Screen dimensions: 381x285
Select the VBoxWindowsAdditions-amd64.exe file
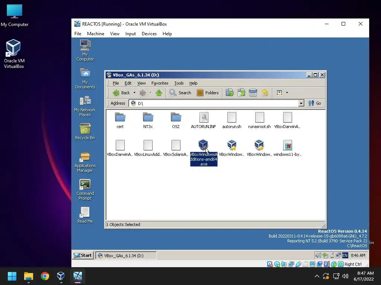tap(204, 153)
